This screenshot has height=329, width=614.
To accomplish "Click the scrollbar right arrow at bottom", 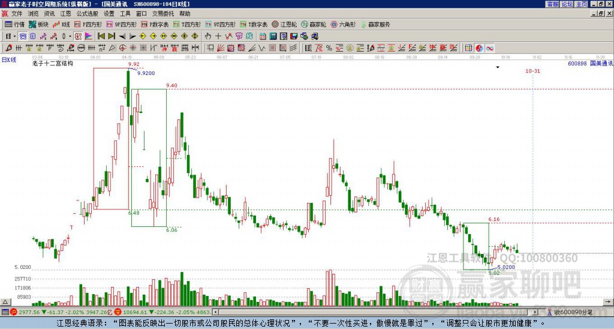I will 535,312.
